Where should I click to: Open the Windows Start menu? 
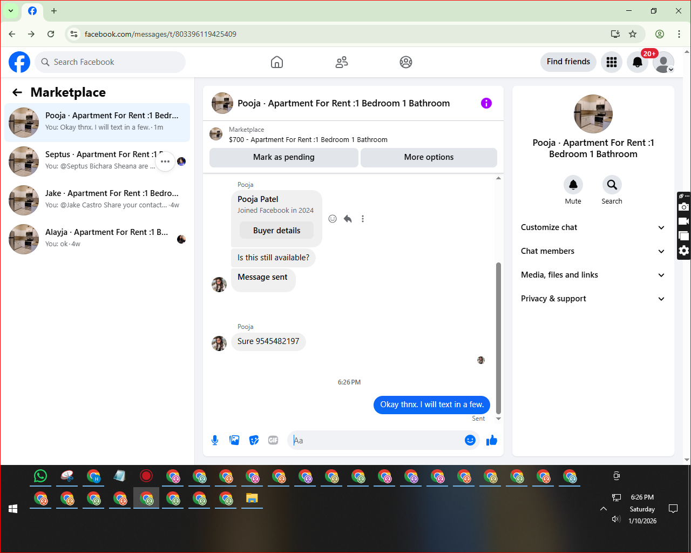point(13,509)
